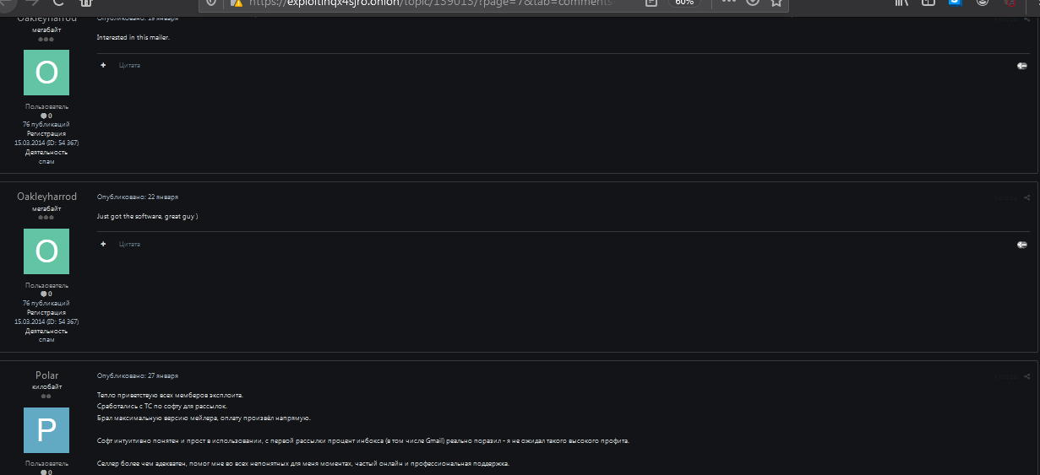Image resolution: width=1040 pixels, height=475 pixels.
Task: Click the browser reload button
Action: [x=59, y=3]
